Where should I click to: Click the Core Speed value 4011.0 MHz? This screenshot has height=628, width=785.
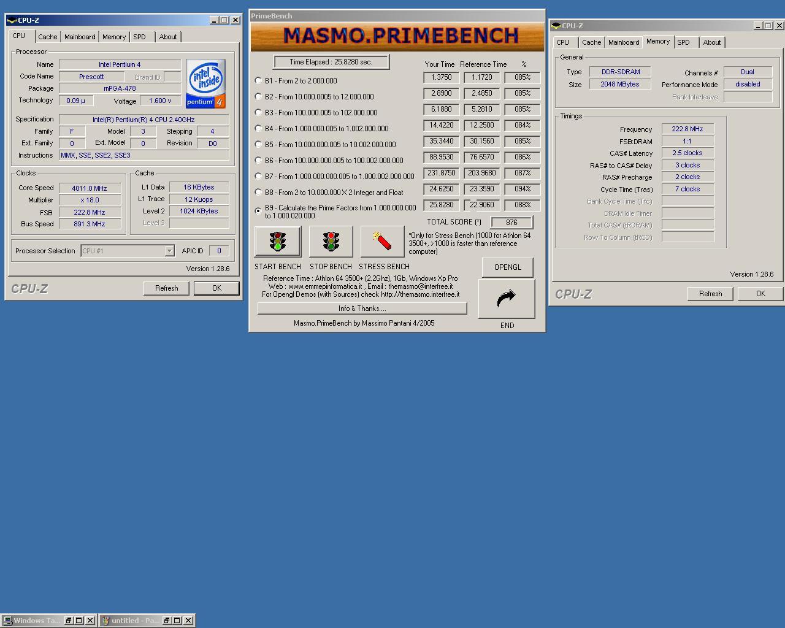[x=90, y=188]
